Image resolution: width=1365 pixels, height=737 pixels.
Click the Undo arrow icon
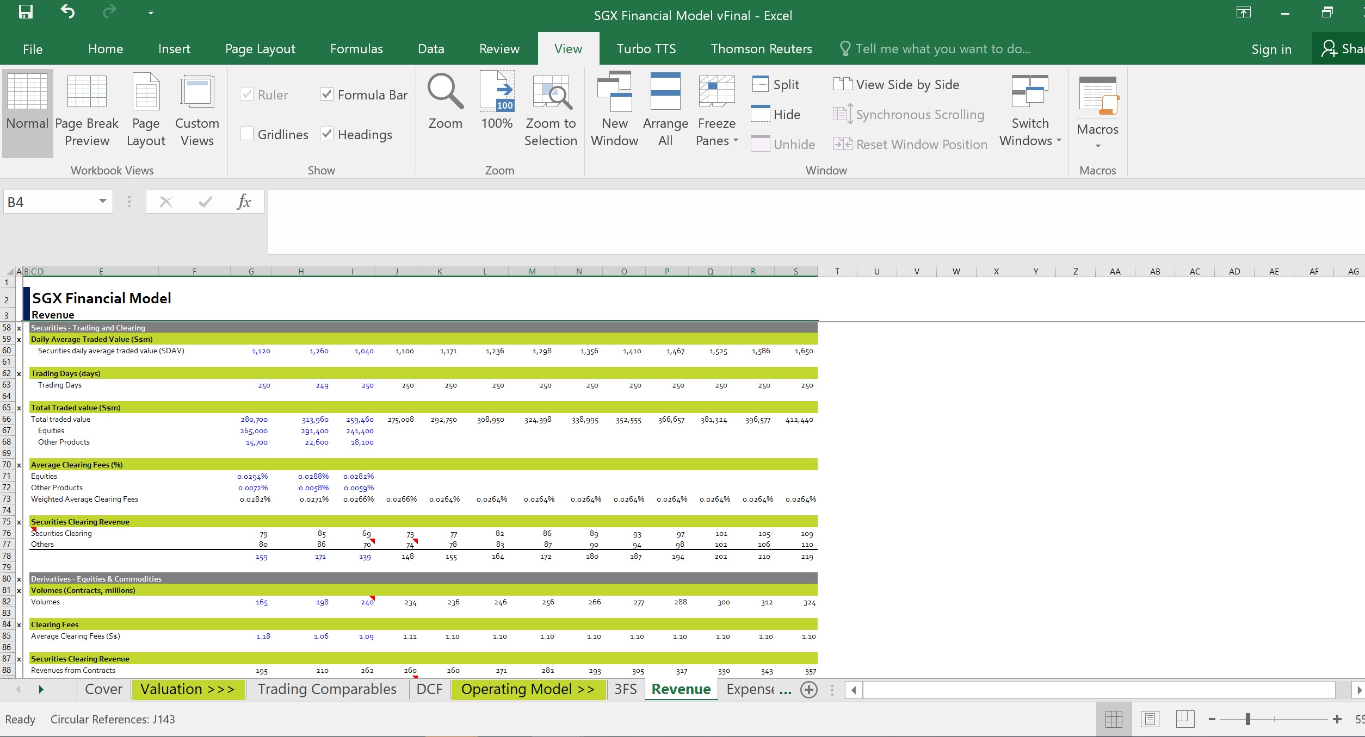pos(67,11)
